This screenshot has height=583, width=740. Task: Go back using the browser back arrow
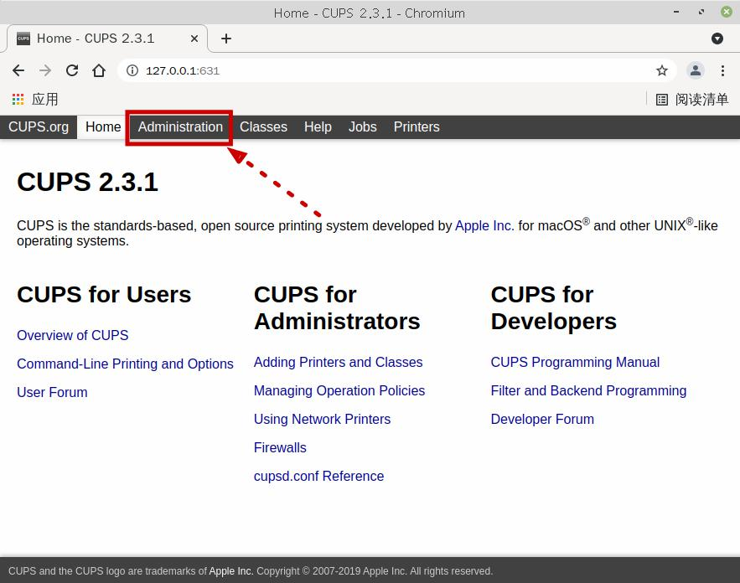18,70
